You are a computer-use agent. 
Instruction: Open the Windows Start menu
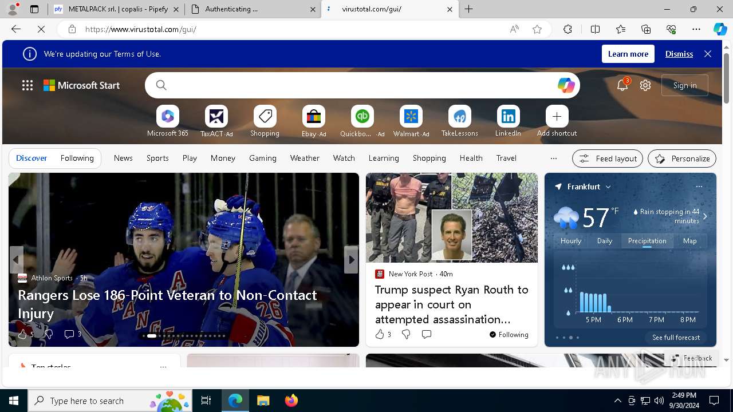(x=14, y=401)
